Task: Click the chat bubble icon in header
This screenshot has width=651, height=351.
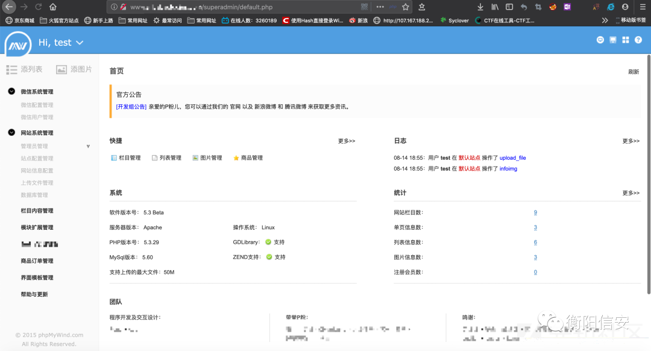Action: (x=600, y=40)
